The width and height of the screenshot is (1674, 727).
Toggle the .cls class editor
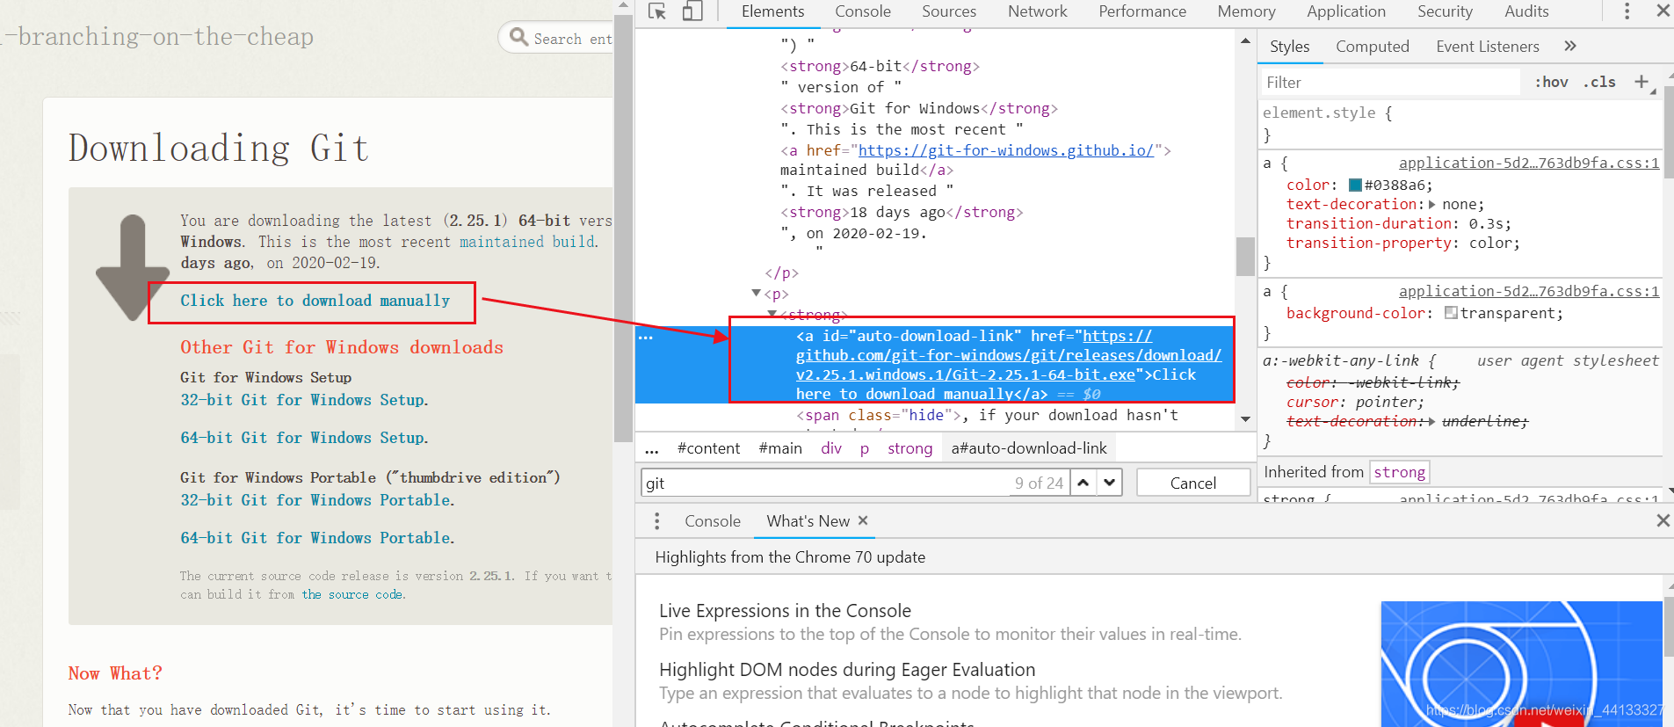1599,82
